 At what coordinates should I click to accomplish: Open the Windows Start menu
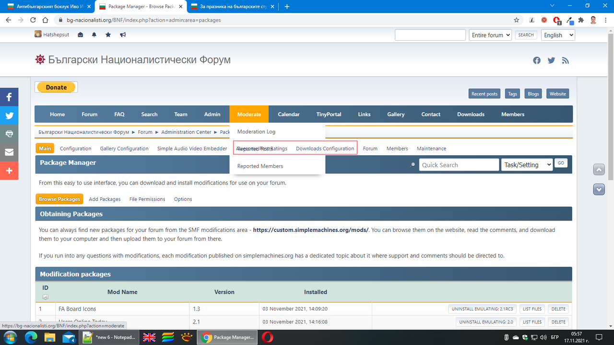tap(10, 337)
